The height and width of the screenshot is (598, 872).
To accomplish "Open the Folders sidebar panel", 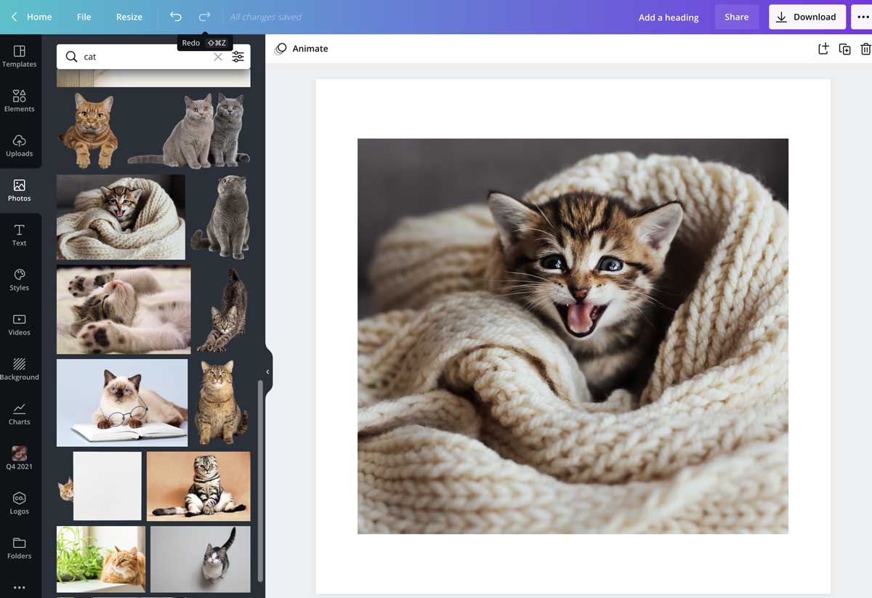I will click(20, 548).
